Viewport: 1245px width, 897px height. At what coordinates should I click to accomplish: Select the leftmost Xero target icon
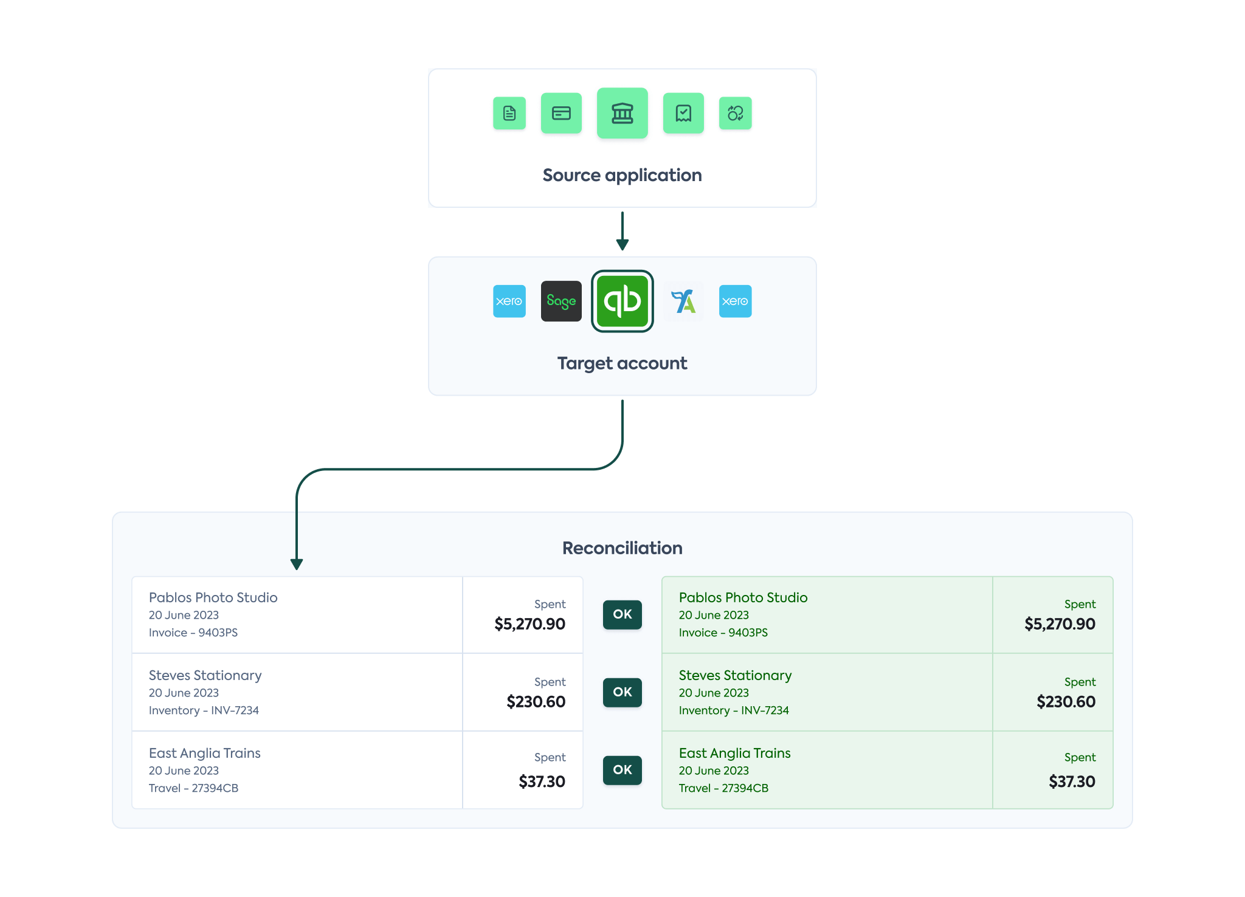509,301
